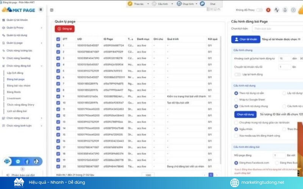
Task: Click the Thao tác pencil icon
Action: [130, 4]
